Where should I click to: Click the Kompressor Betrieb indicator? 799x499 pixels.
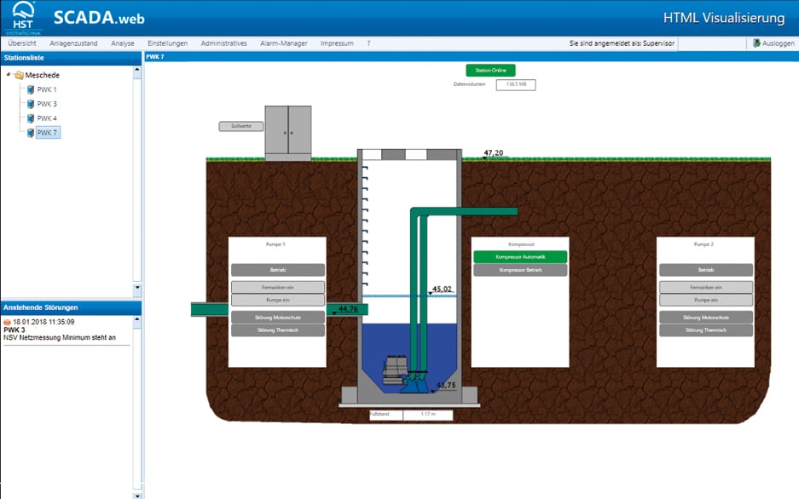(x=520, y=270)
